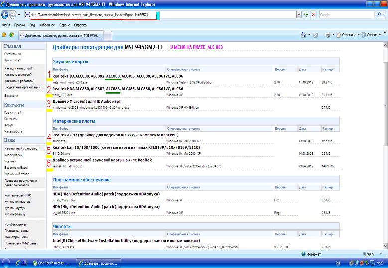The width and height of the screenshot is (388, 268).
Task: Download infinst_autol.exe chipset utility
Action: (63, 247)
